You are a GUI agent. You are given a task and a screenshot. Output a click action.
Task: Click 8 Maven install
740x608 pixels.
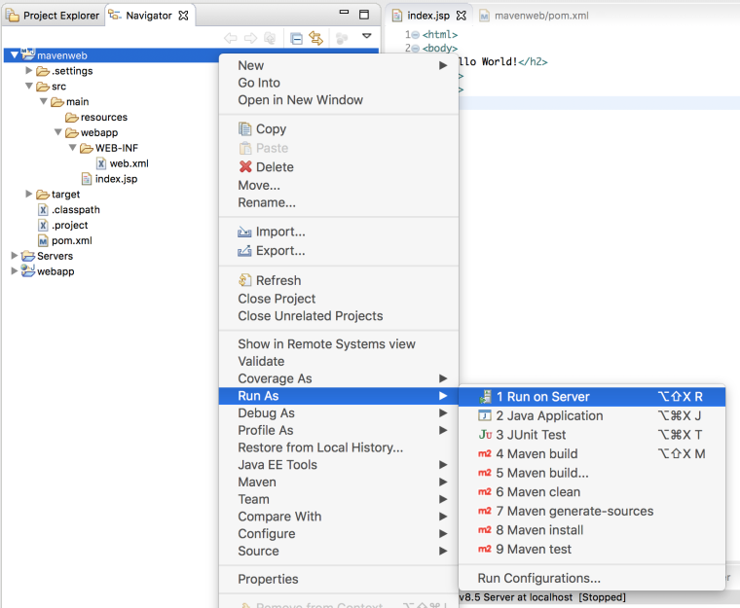[592, 530]
